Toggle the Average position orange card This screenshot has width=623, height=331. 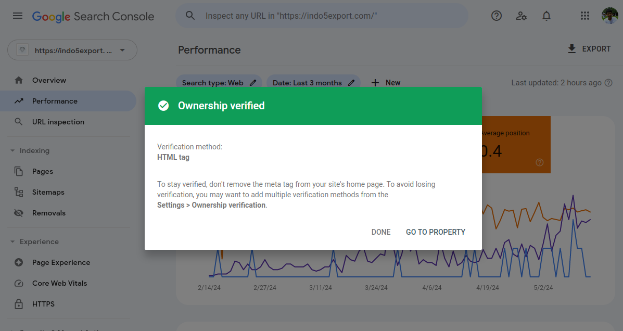pos(516,145)
